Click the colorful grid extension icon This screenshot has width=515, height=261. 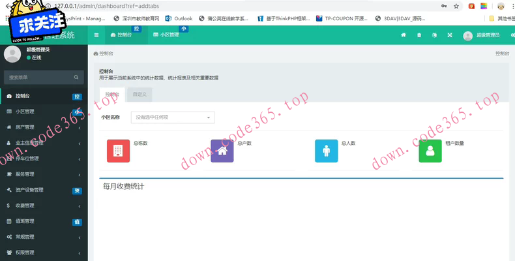tap(484, 6)
